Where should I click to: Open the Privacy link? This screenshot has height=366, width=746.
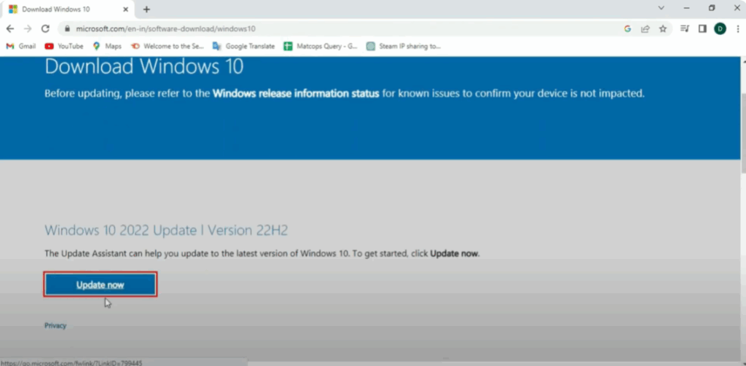pyautogui.click(x=55, y=325)
